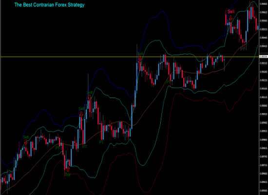Select the Sell arrow beneath the tallest candle wick
The image size is (268, 195).
90,97
